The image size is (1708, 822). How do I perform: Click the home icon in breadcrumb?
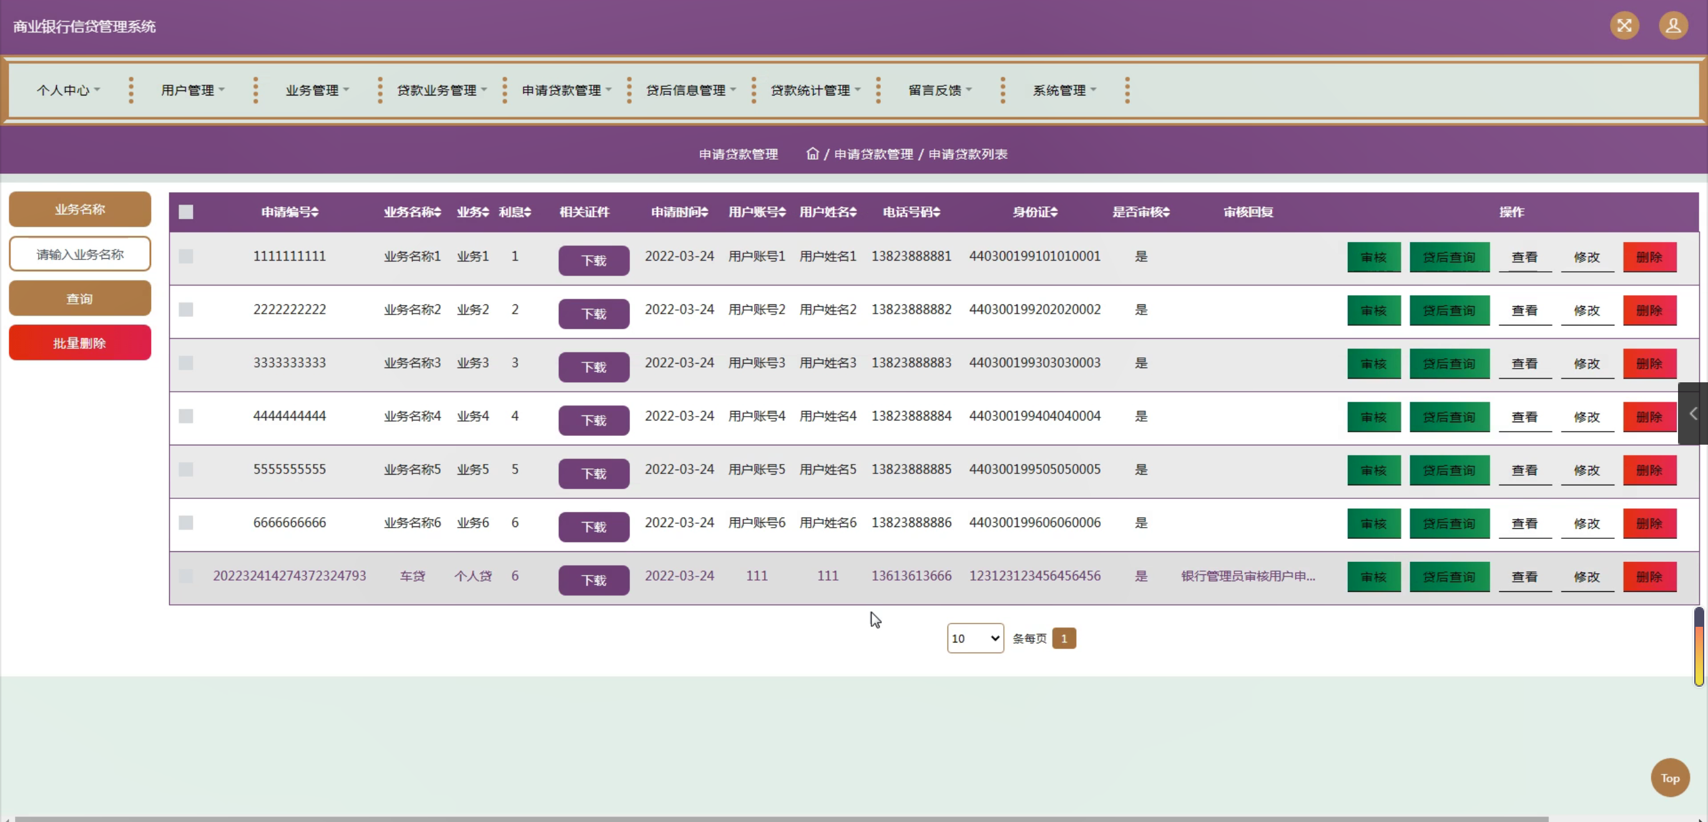click(812, 153)
